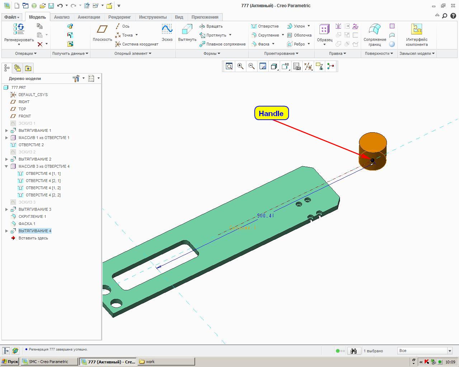Click the 500.41 dimension value
This screenshot has width=459, height=367.
[x=265, y=216]
